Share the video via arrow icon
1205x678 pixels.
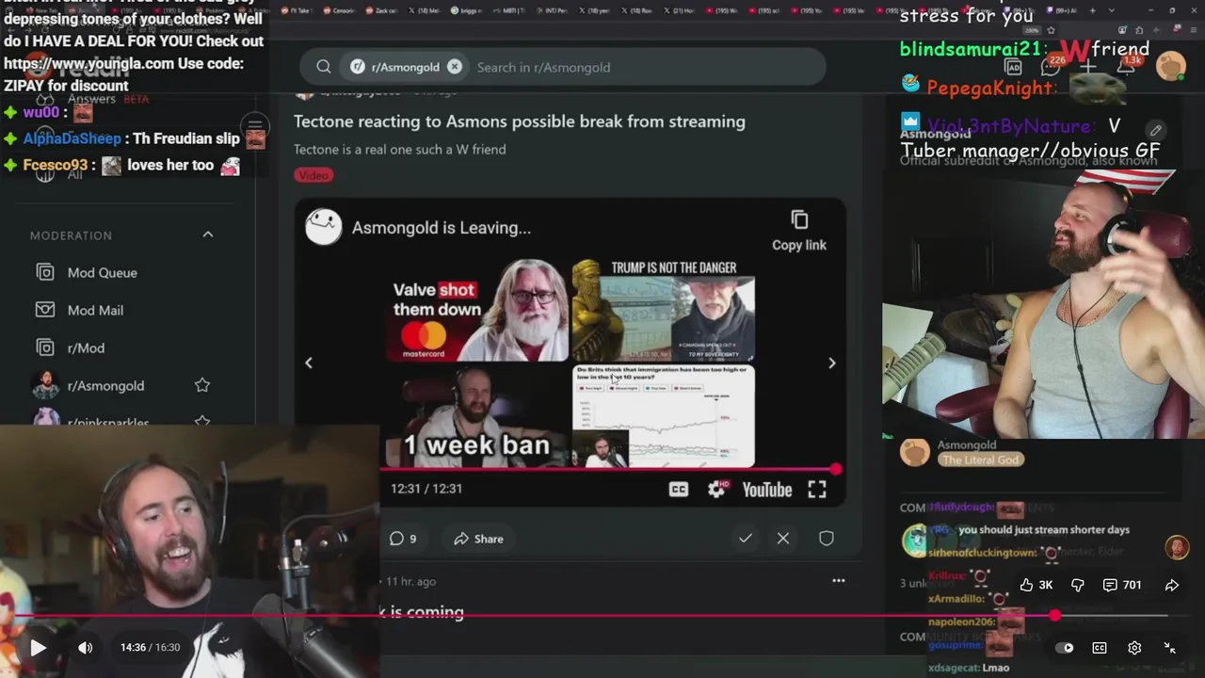[1172, 585]
